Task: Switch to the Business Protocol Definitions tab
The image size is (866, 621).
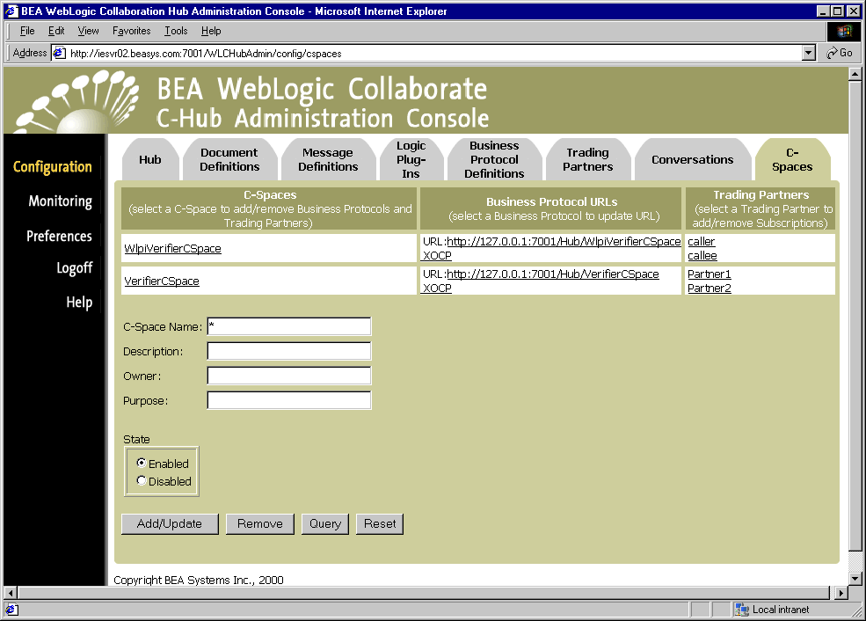Action: tap(494, 160)
